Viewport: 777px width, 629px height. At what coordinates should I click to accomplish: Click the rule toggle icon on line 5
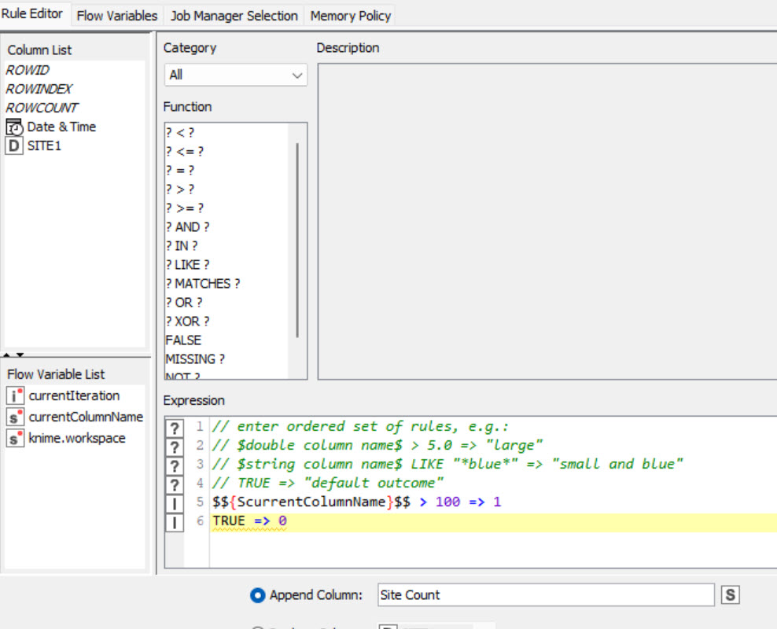(x=175, y=502)
